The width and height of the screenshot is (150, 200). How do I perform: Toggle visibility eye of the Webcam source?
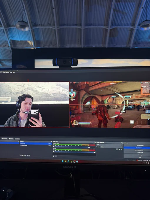49,144
